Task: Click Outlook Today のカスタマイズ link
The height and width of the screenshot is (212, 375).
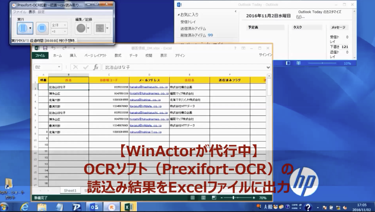Action: tap(319, 14)
